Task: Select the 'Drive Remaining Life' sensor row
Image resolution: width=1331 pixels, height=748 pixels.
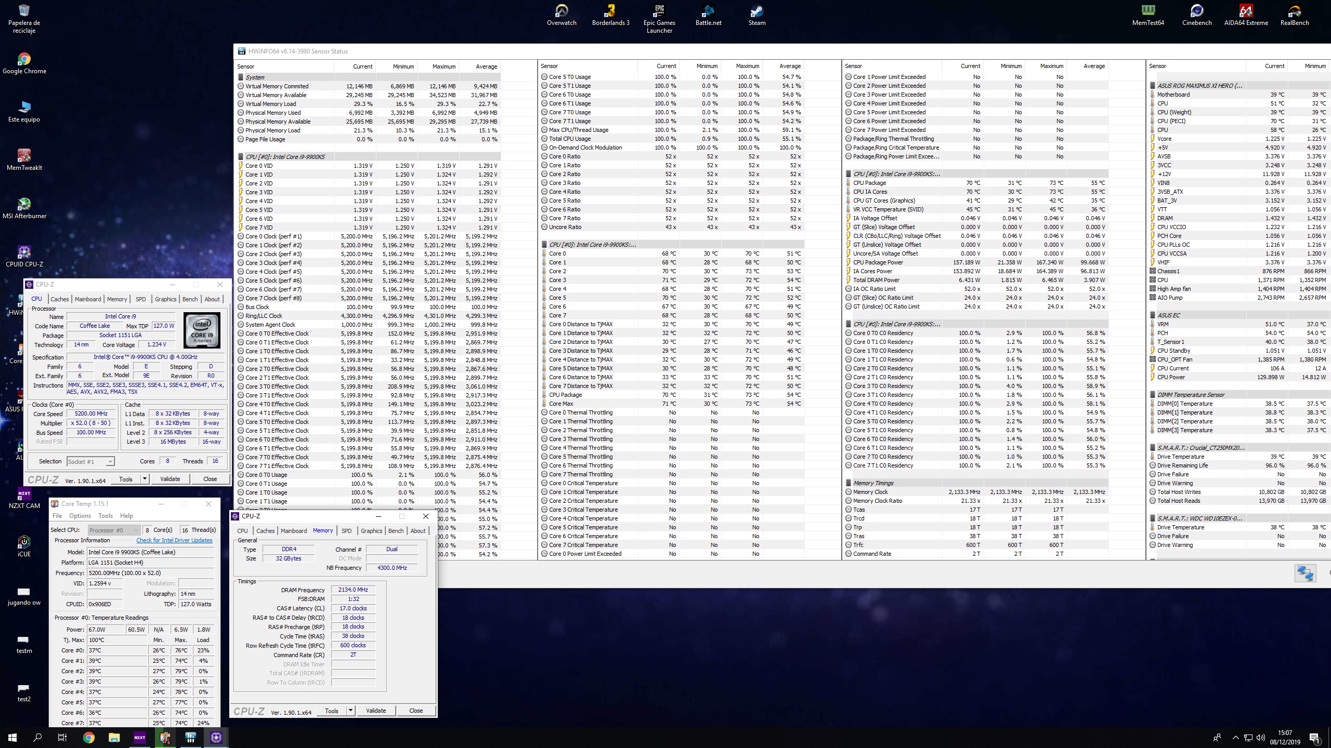Action: (1239, 465)
